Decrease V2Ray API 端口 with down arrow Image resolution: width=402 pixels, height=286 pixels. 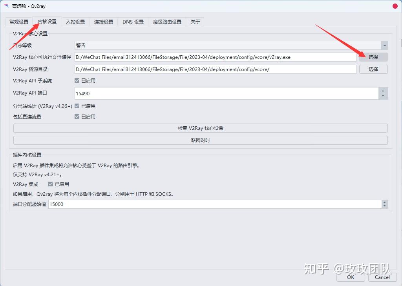tap(383, 96)
